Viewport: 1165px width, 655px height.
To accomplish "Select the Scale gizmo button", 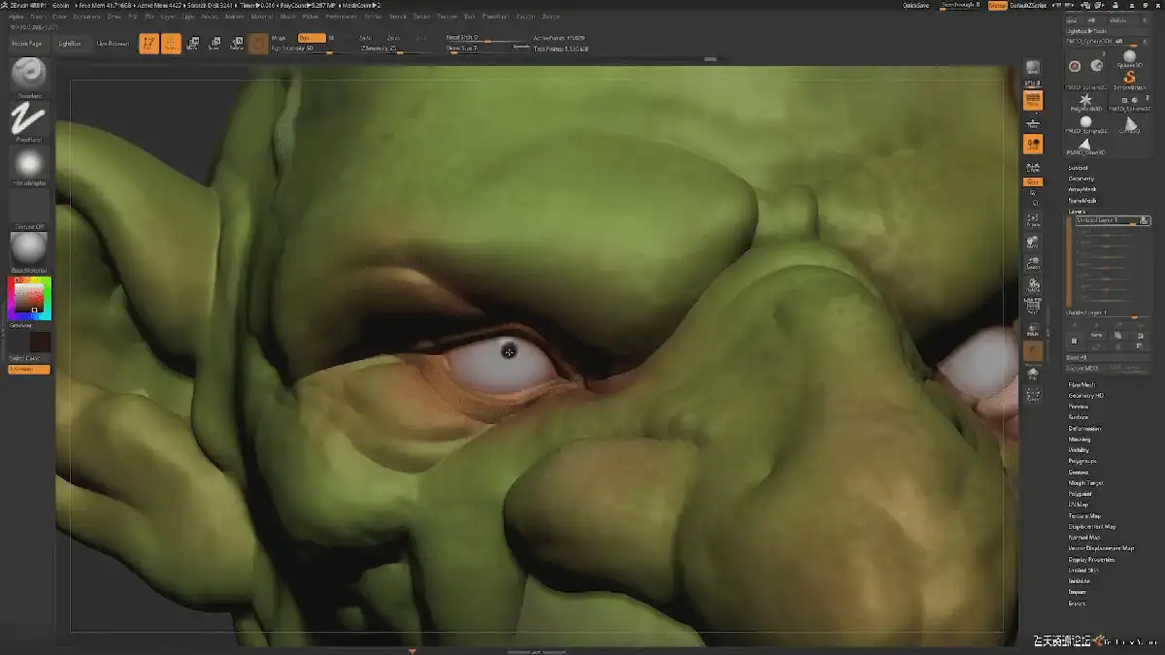I will [x=214, y=44].
